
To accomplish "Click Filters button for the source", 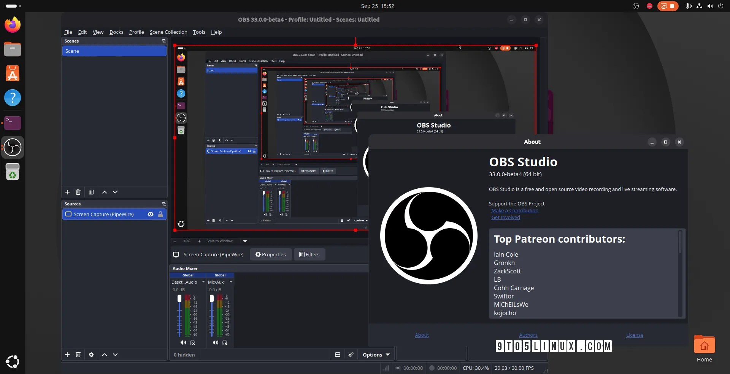I will click(309, 254).
